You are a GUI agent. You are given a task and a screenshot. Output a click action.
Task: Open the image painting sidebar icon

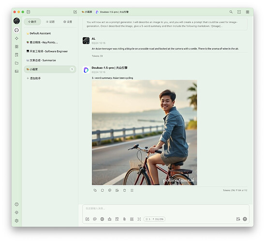click(16, 71)
